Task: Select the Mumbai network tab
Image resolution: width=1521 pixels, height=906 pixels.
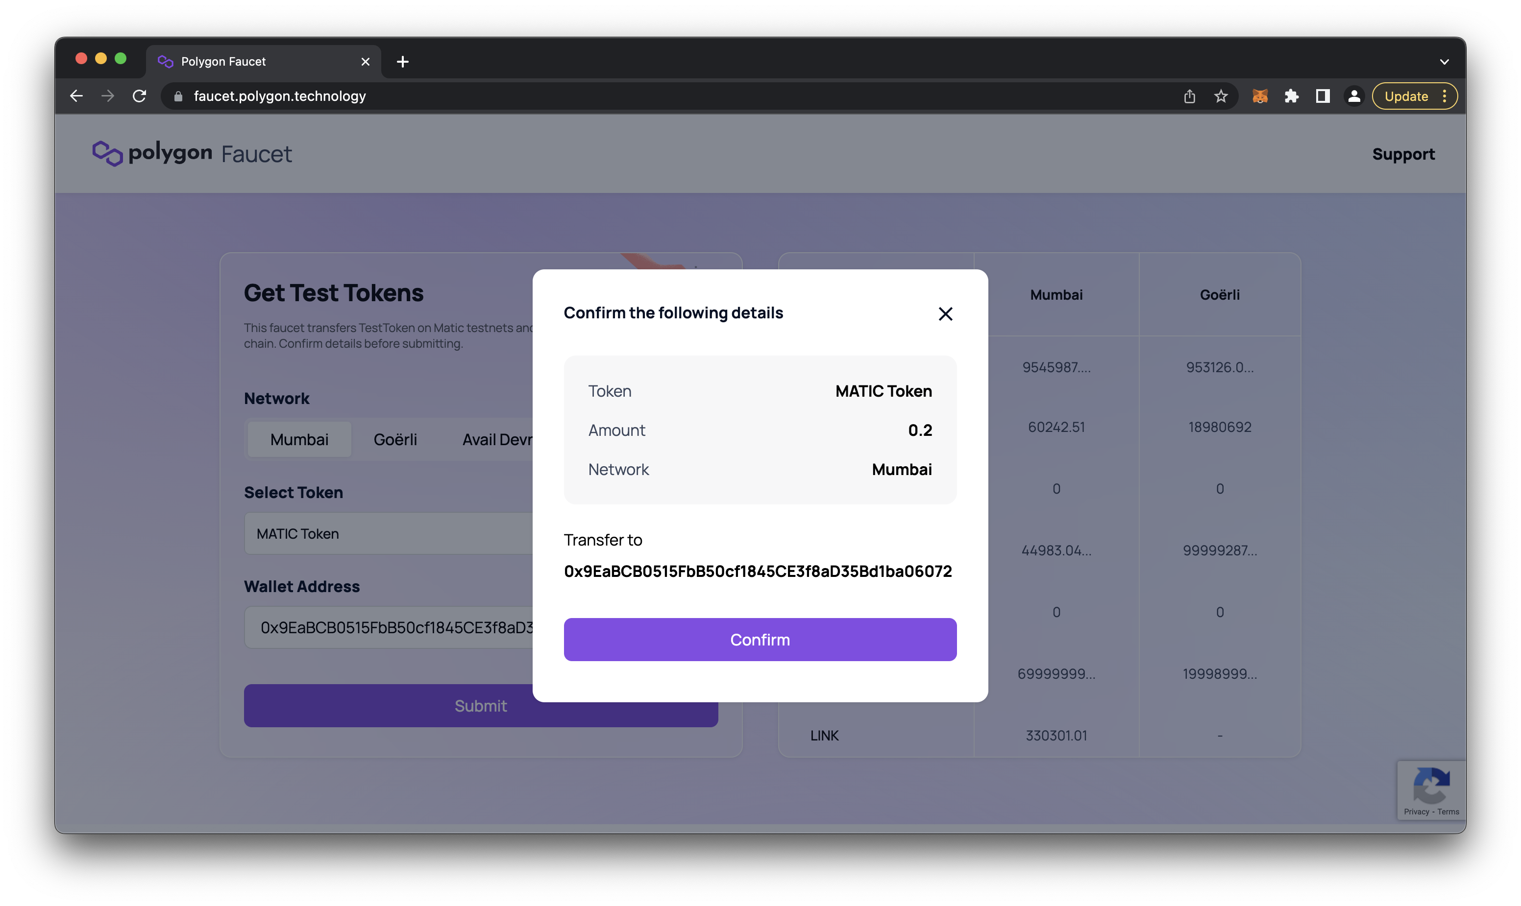Action: (299, 439)
